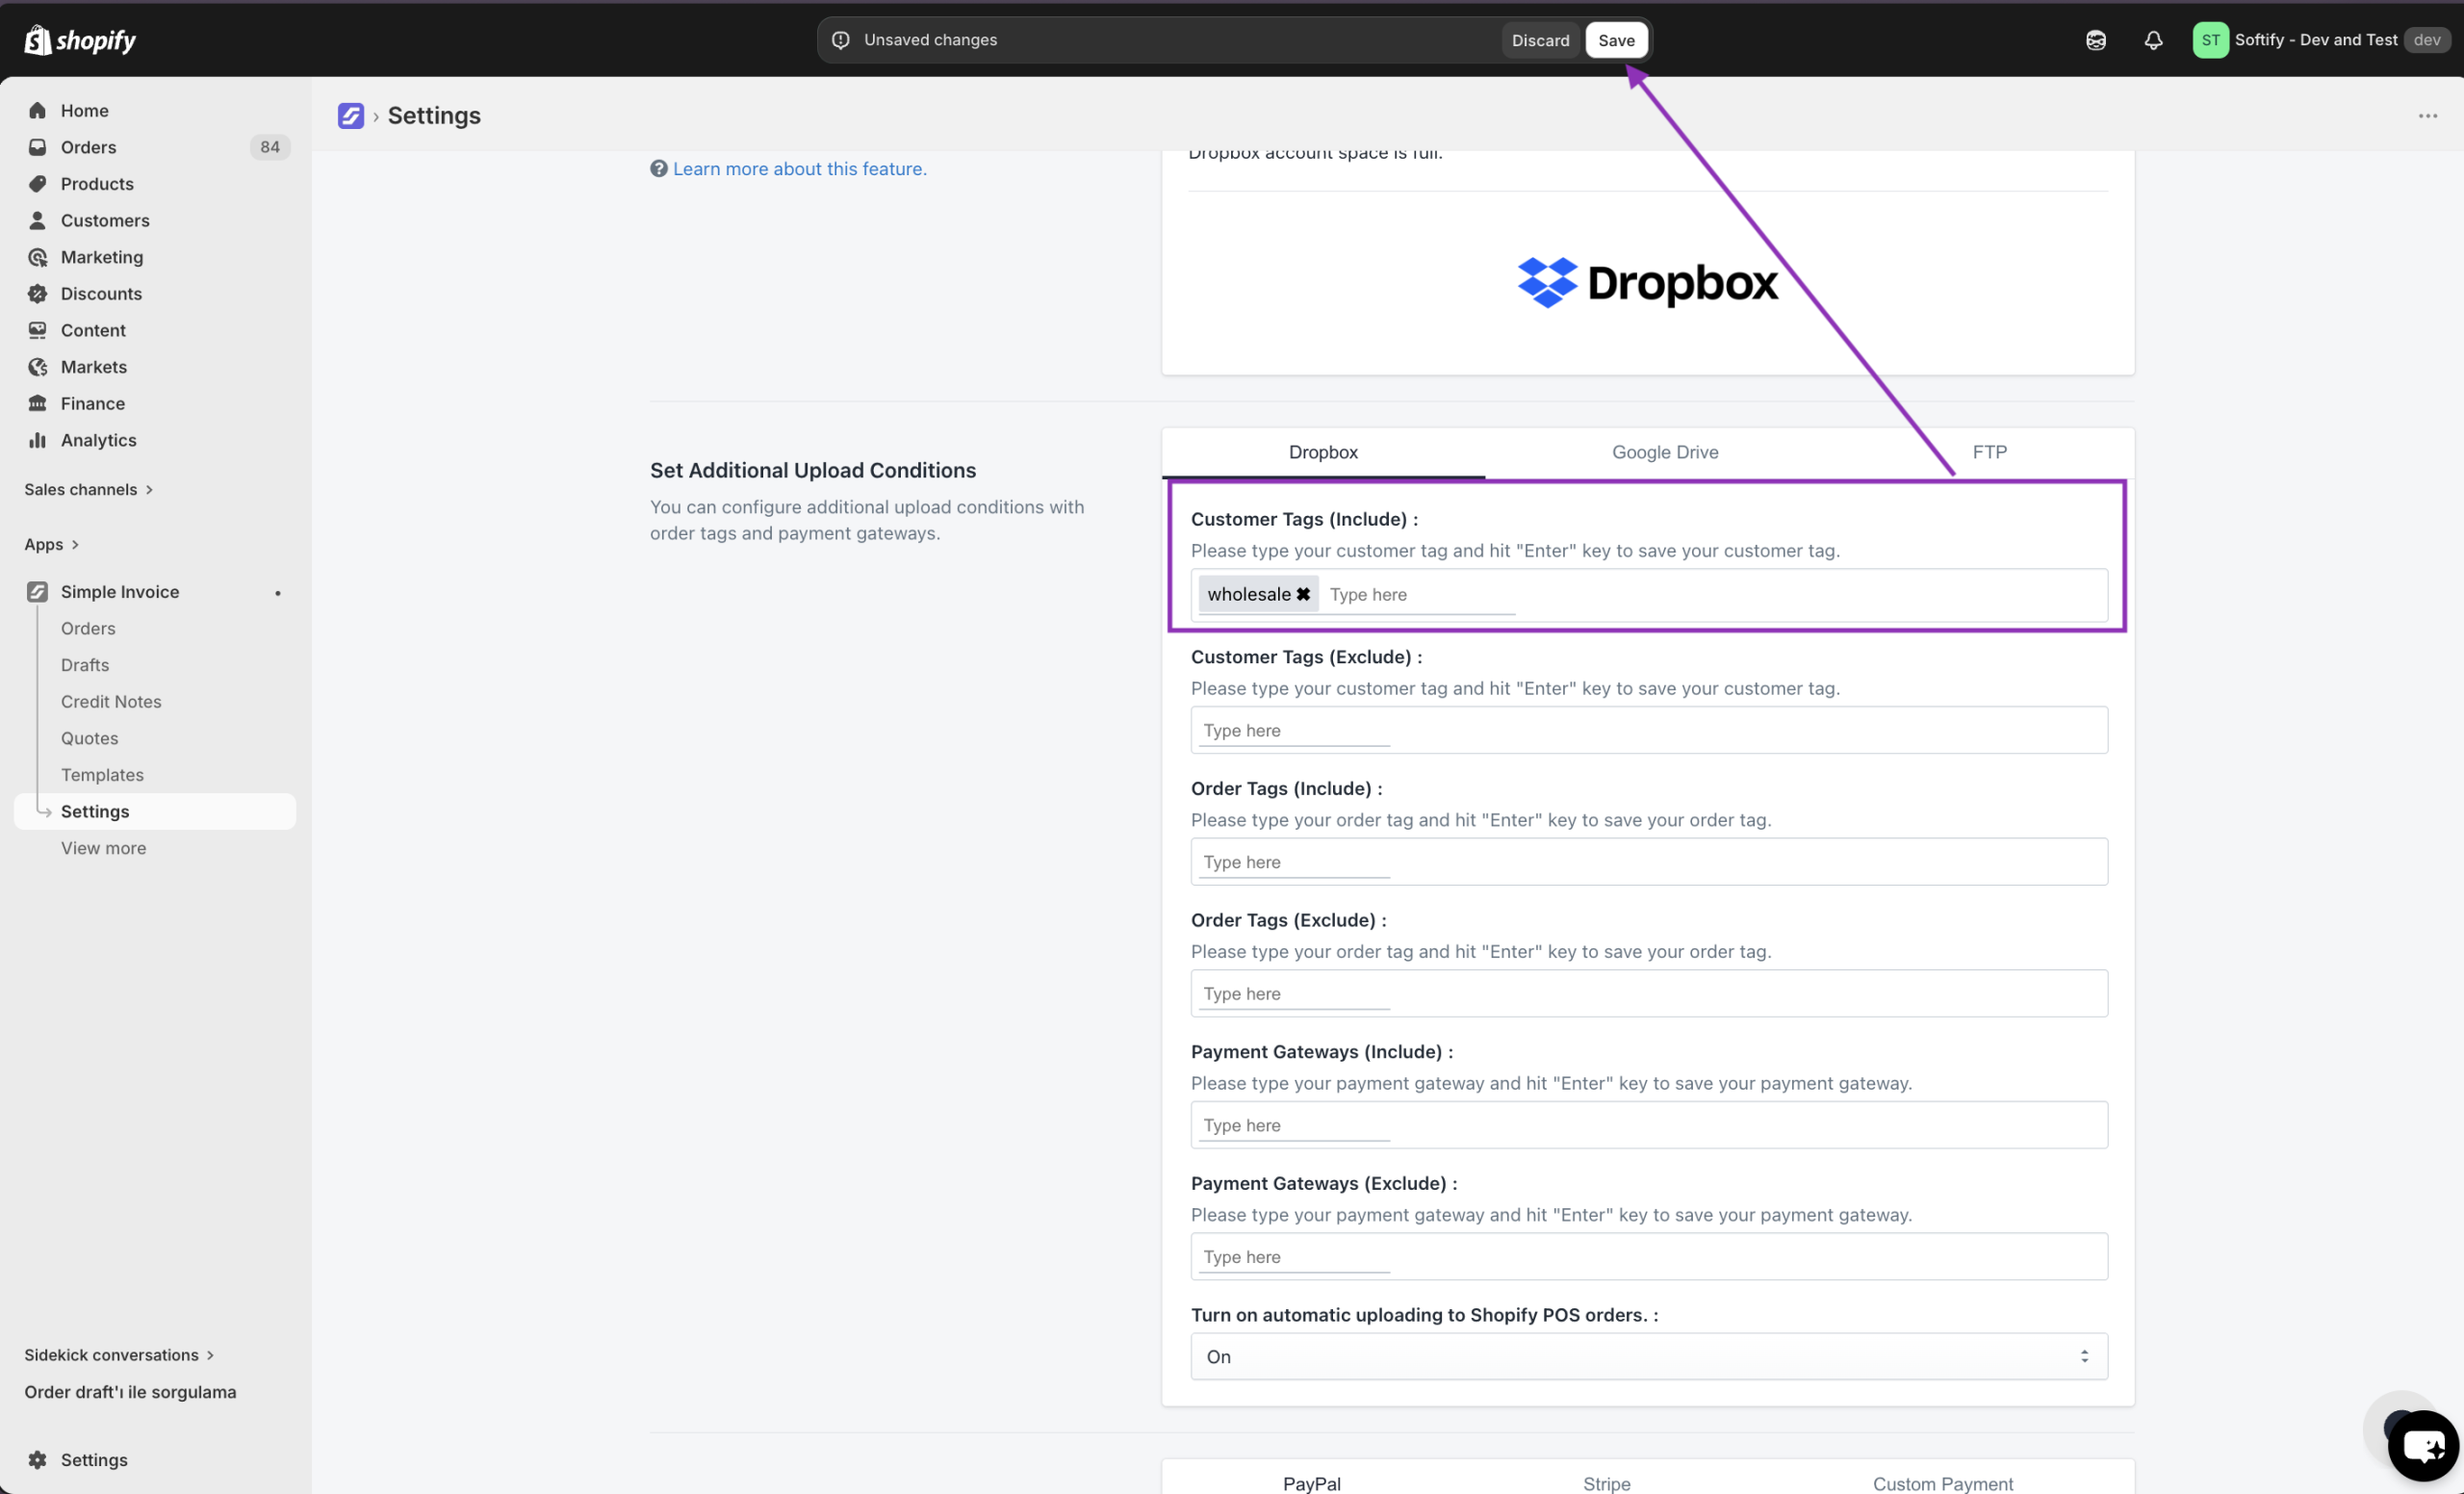
Task: Open the Sidekick assistant icon
Action: pyautogui.click(x=2096, y=40)
